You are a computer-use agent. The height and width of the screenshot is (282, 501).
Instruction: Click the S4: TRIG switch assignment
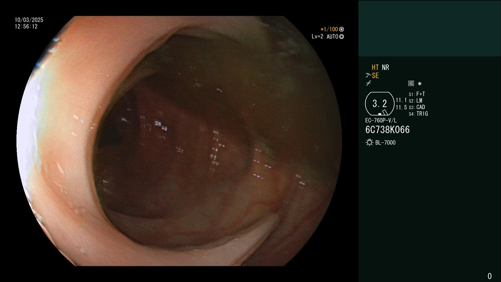click(418, 114)
